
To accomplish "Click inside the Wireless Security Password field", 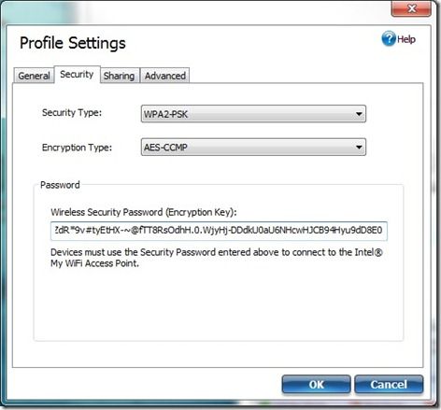I will coord(219,231).
